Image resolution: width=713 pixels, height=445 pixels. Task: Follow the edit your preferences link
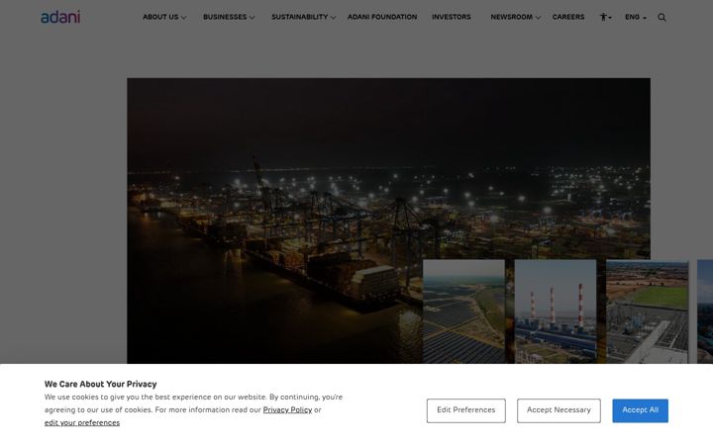[82, 423]
